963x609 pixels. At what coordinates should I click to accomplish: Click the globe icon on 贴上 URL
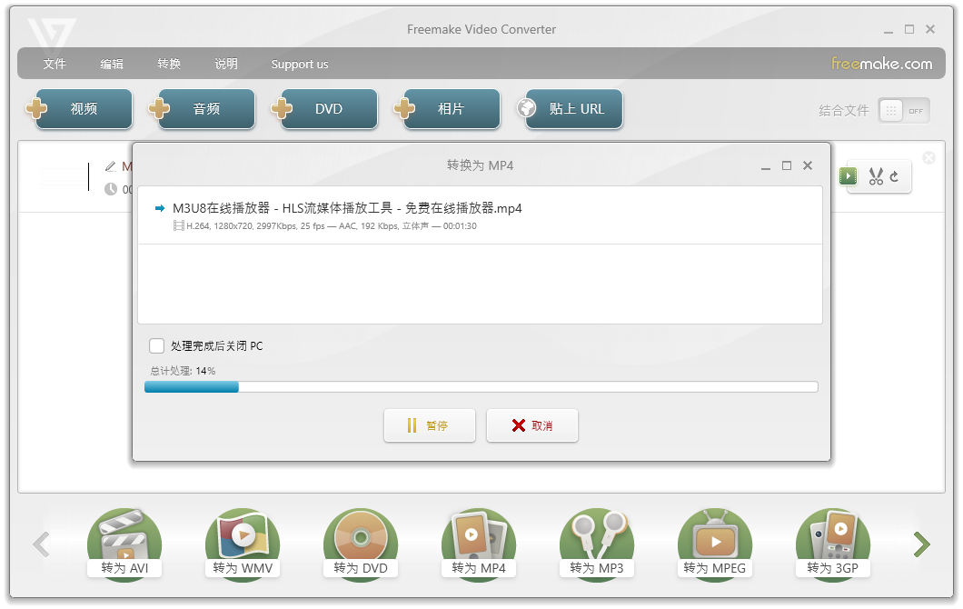[x=526, y=108]
